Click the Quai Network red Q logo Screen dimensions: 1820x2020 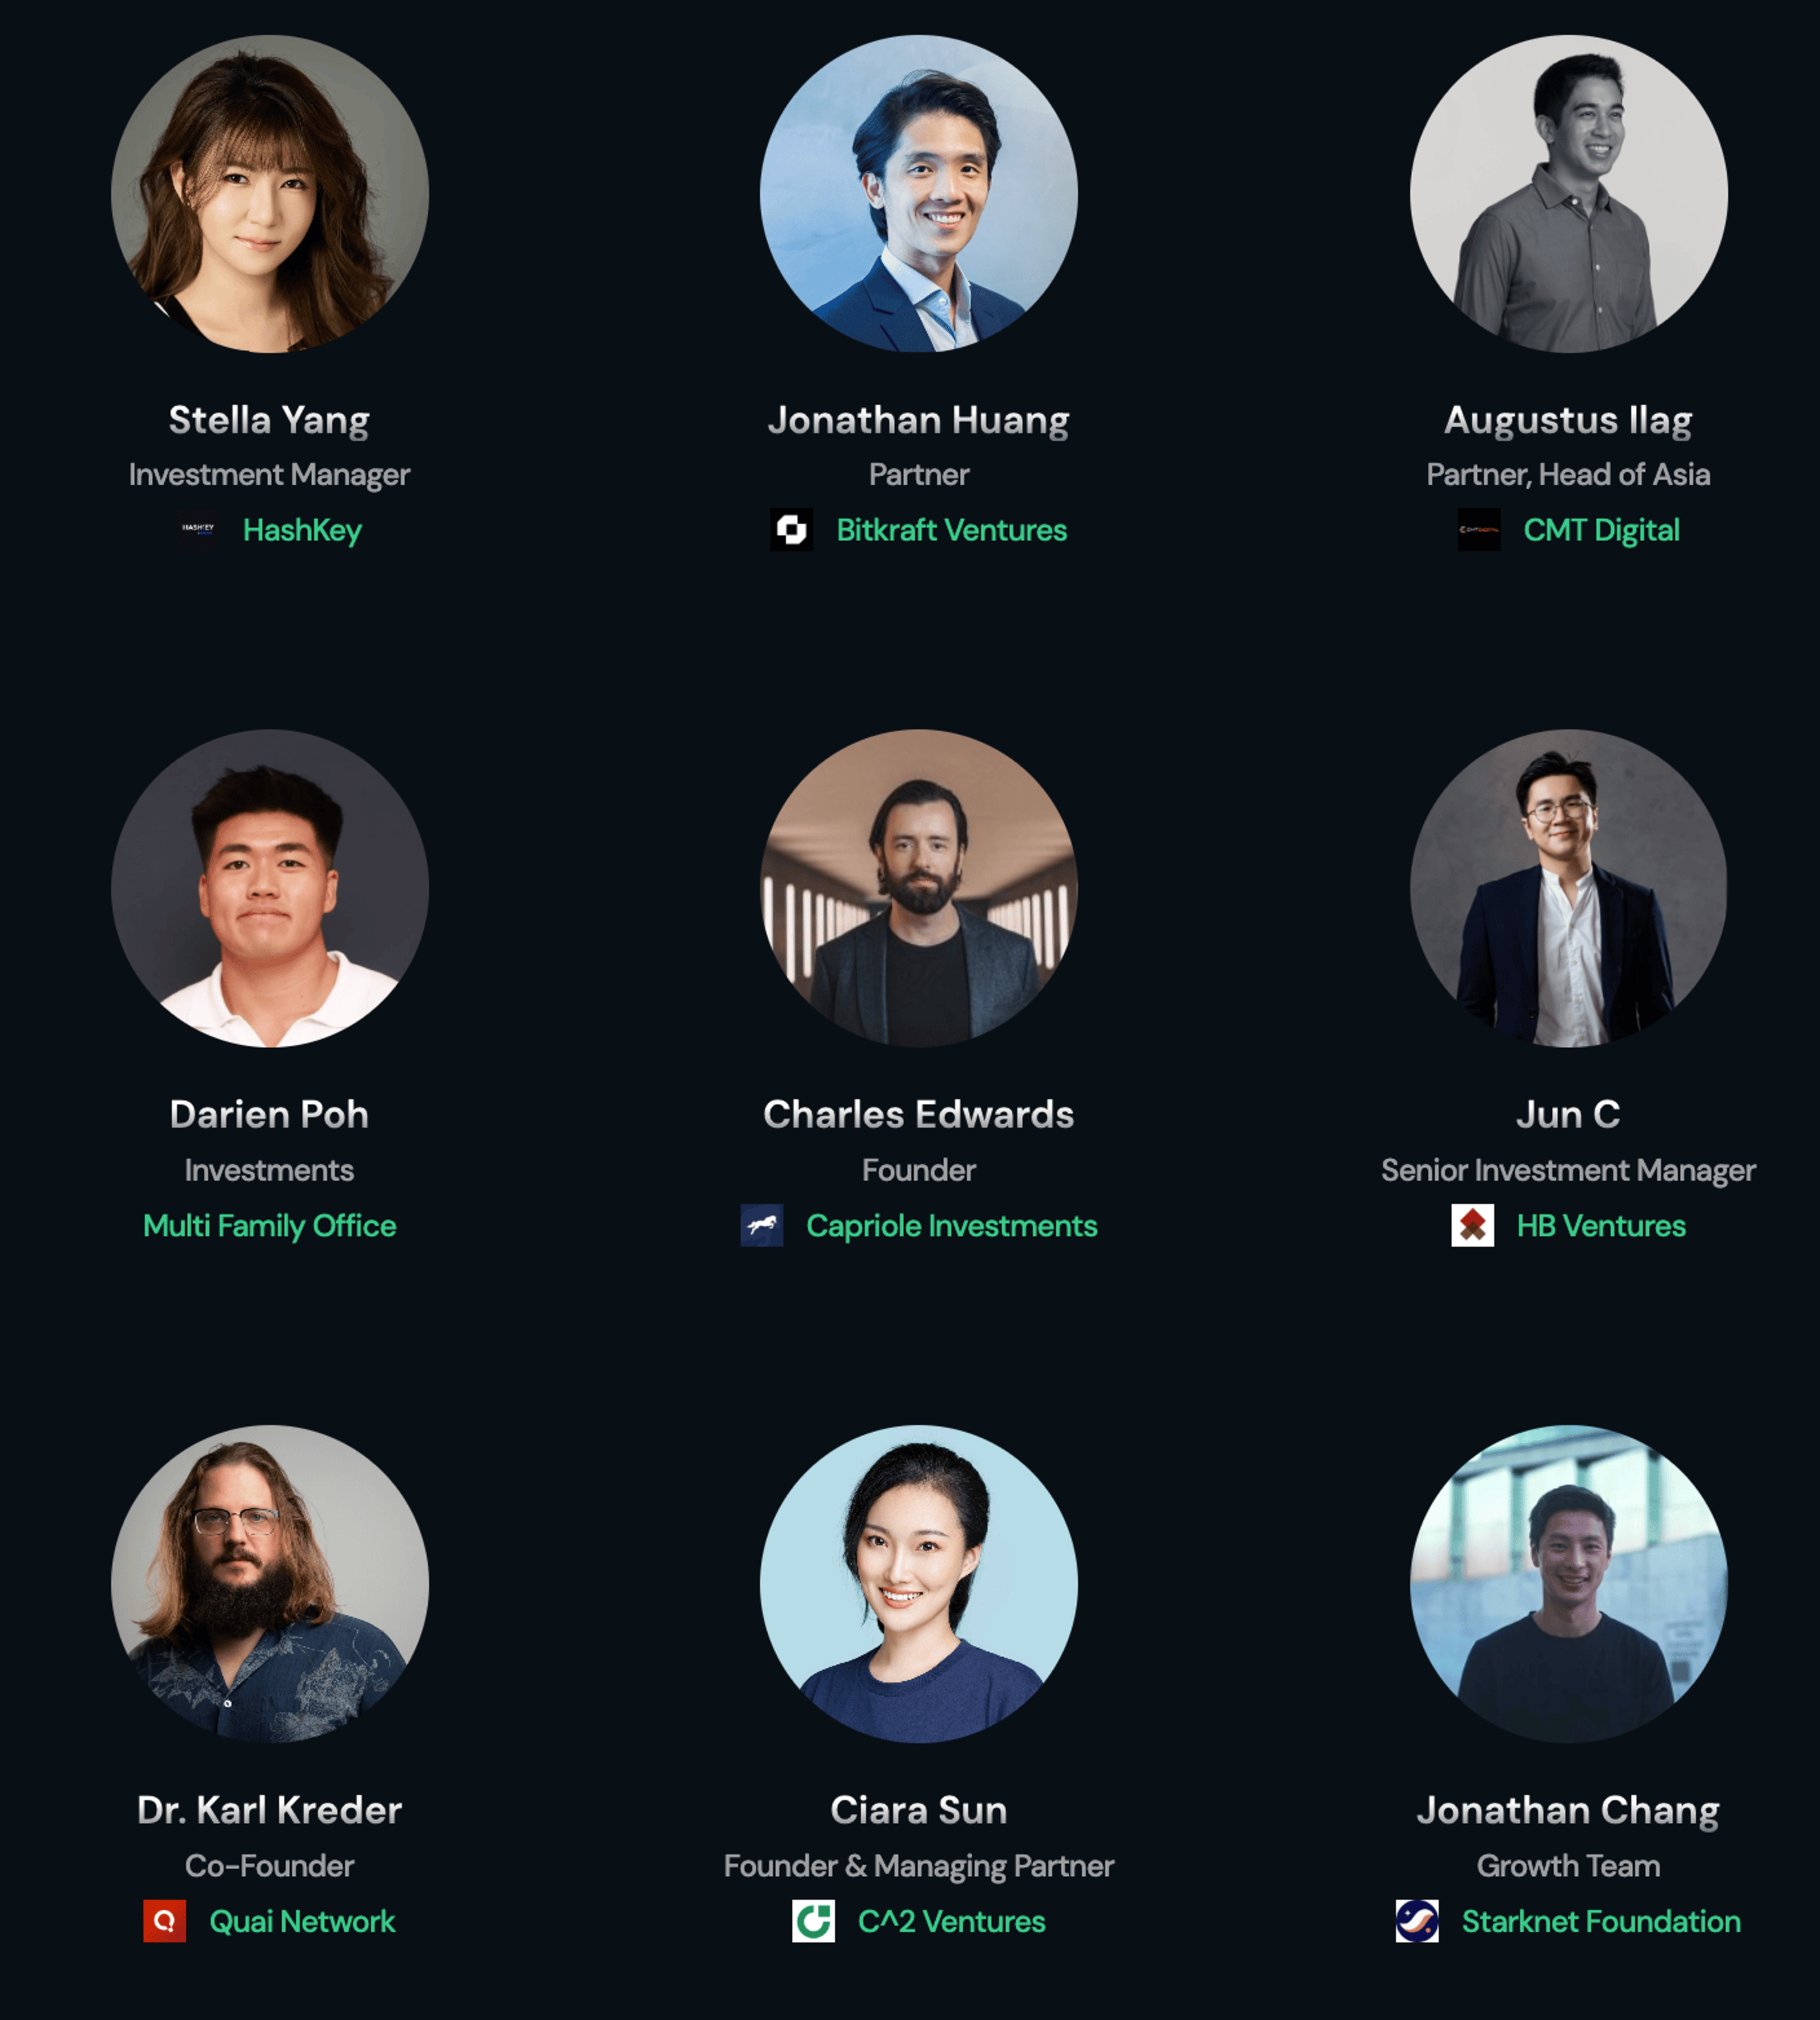164,1920
